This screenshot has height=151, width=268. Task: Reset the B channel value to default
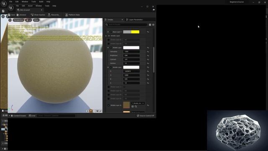pyautogui.click(x=148, y=79)
